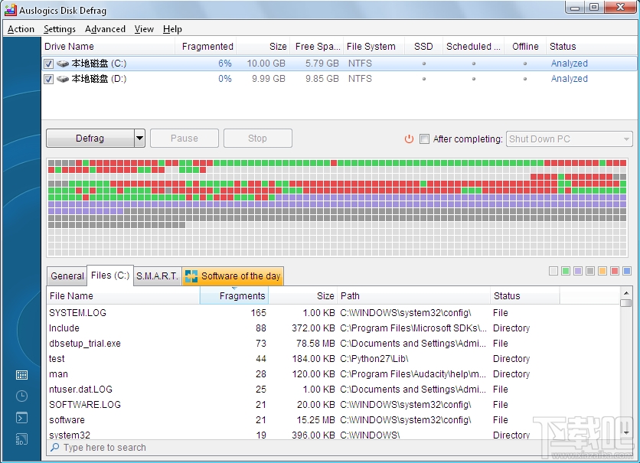Screen dimensions: 640x463
Task: Switch to the S.M.A.R.T. tab
Action: click(156, 276)
